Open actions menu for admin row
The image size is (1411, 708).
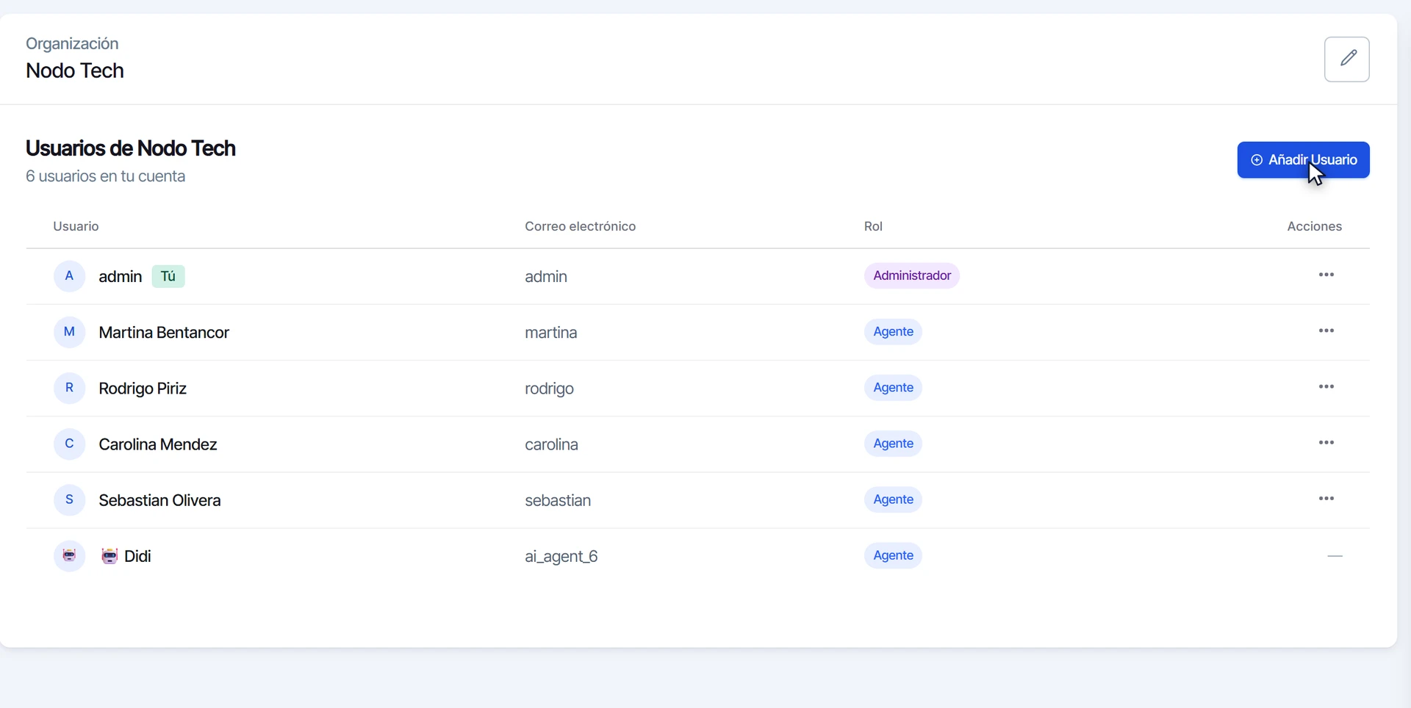point(1326,275)
